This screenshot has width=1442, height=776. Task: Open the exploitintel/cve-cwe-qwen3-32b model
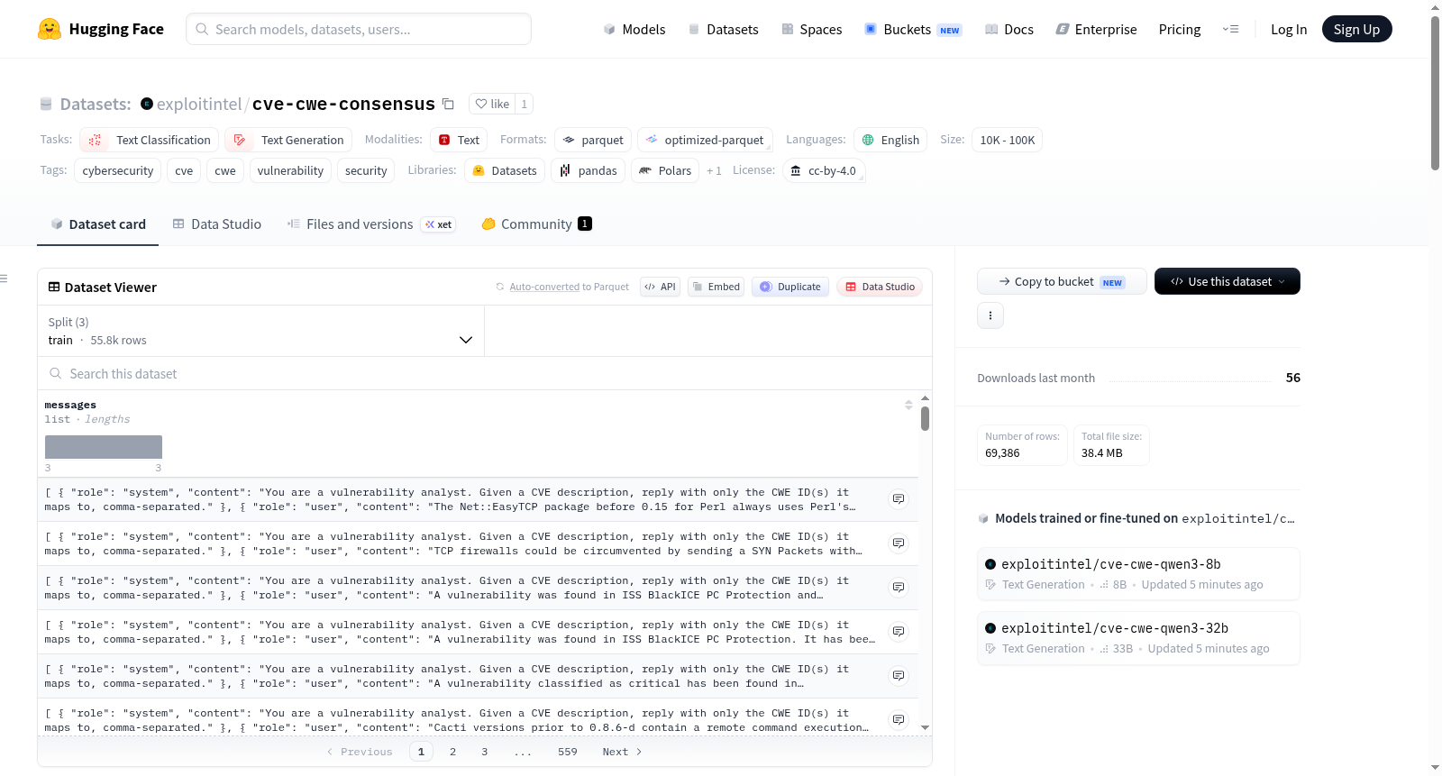(x=1138, y=637)
